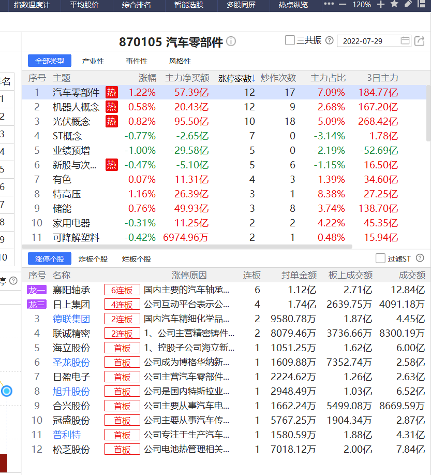Screen dimensions: 431x475
Task: Sort stocks by 封单金额 column header
Action: point(299,275)
